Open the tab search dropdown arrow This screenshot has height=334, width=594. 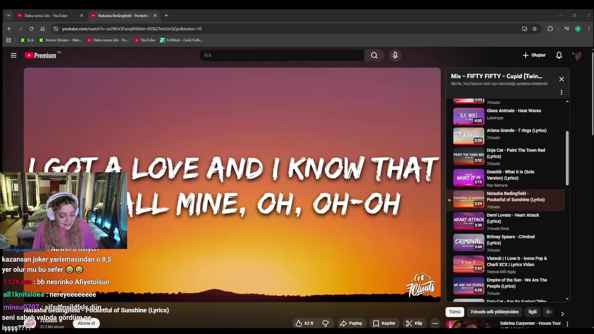point(8,15)
